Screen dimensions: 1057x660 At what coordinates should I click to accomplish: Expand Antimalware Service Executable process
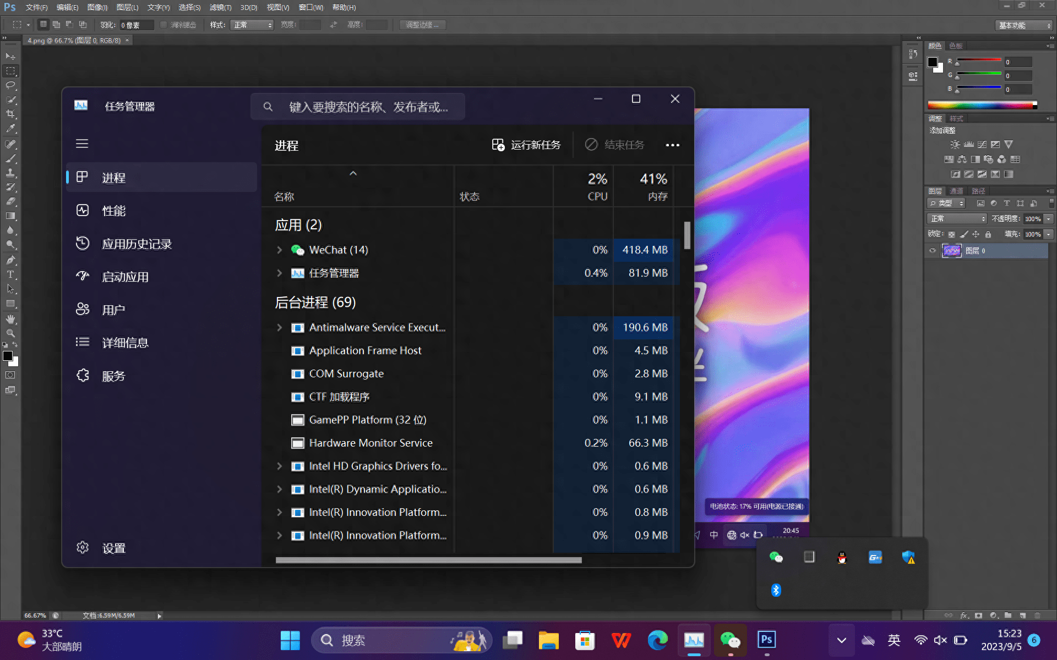point(279,327)
